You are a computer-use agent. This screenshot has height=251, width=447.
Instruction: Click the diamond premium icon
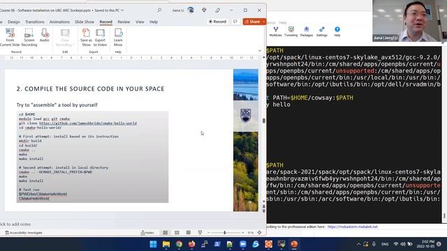[204, 10]
